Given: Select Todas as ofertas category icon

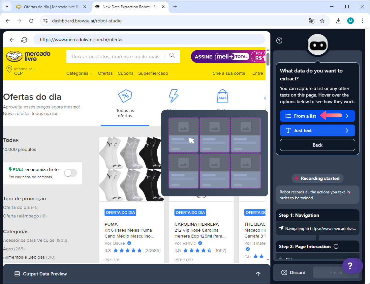Looking at the screenshot, I should tap(125, 96).
